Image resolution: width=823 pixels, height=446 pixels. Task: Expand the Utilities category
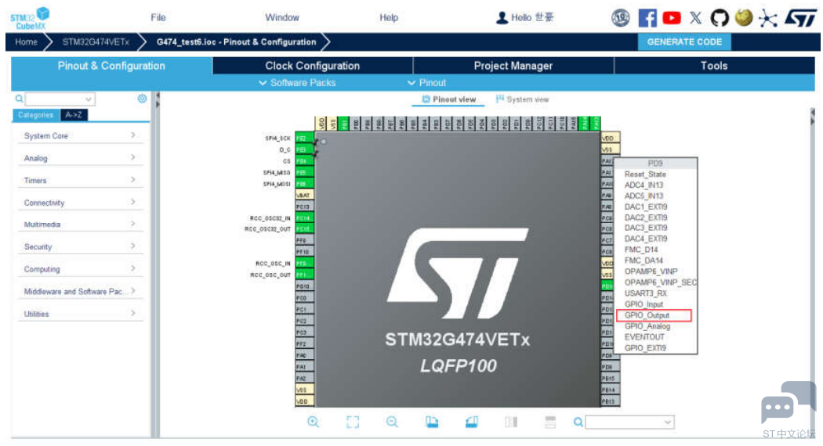(x=80, y=314)
